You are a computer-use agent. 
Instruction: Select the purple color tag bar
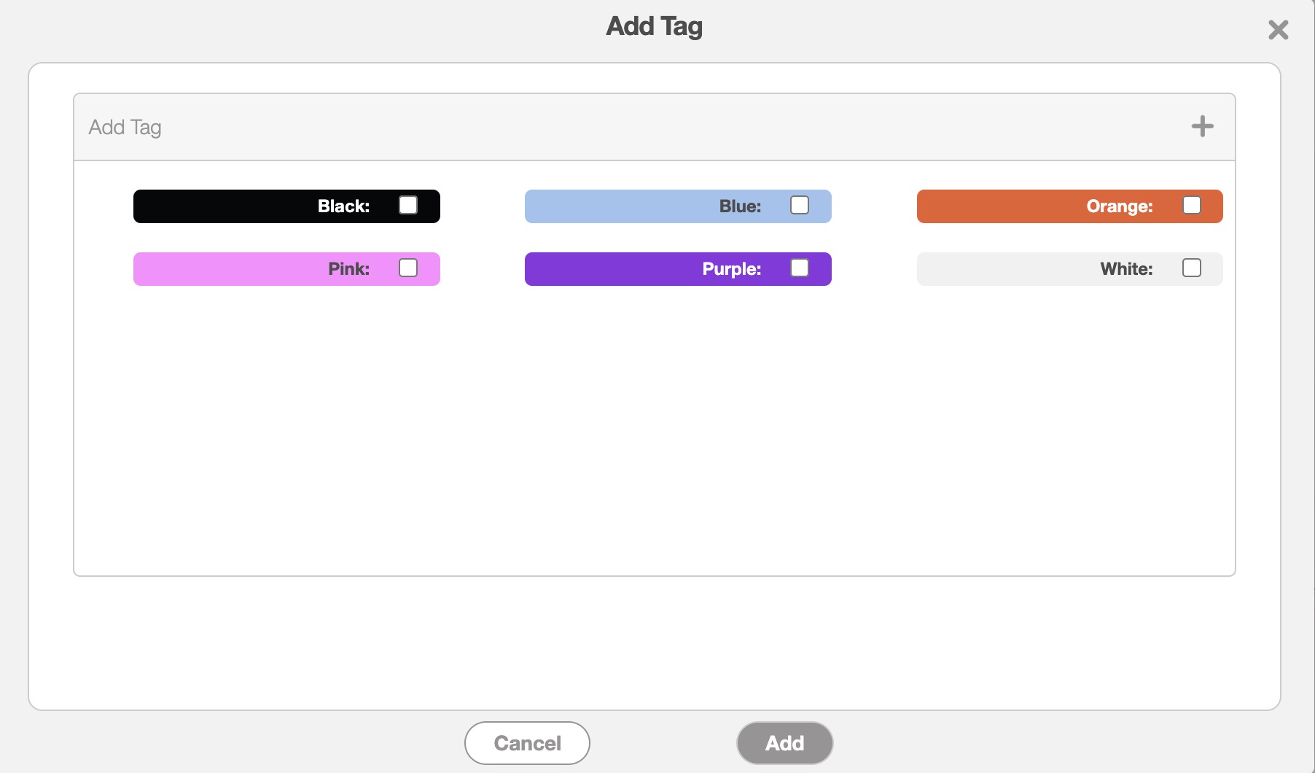click(612, 269)
